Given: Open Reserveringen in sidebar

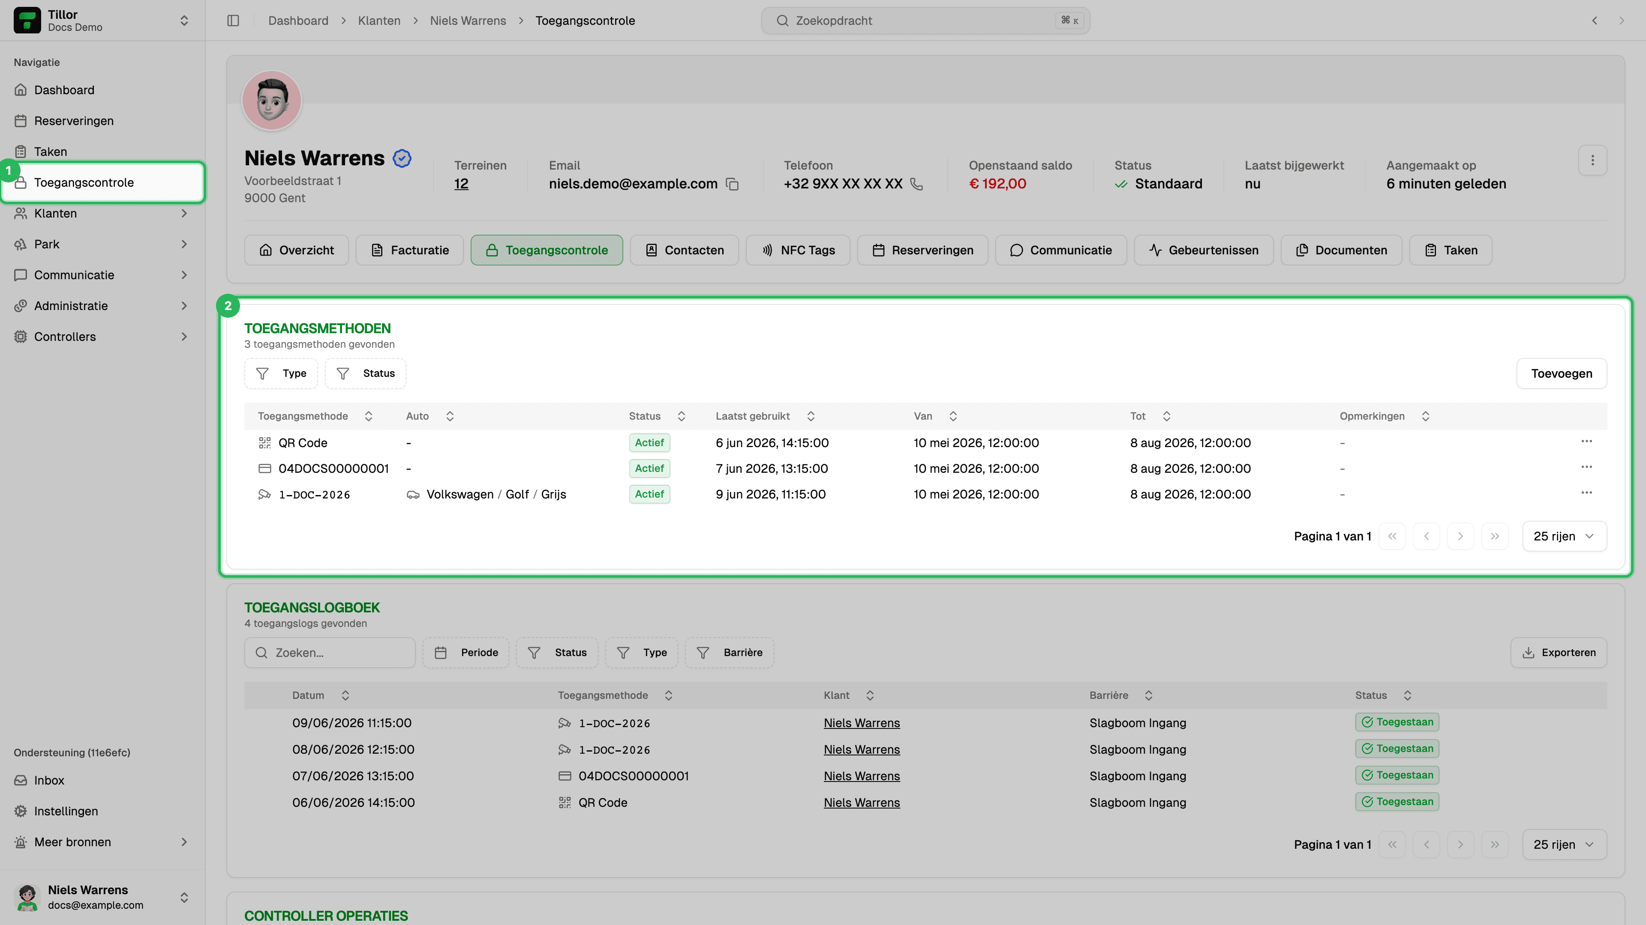Looking at the screenshot, I should click(102, 121).
